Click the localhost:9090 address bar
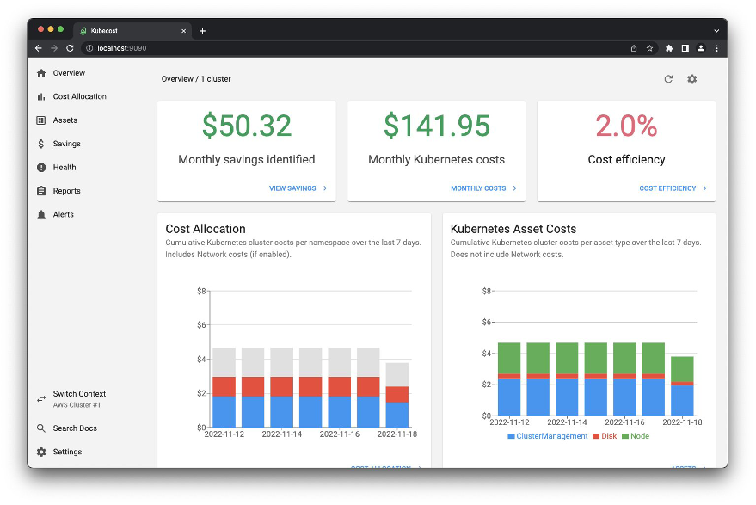This screenshot has height=505, width=756. point(124,48)
